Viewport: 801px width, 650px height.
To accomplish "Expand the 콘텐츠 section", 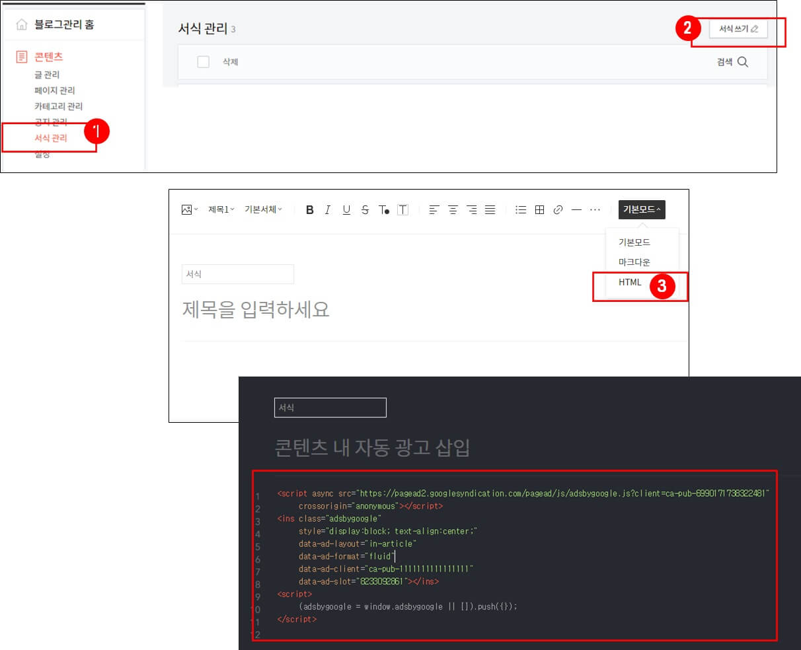I will point(49,57).
